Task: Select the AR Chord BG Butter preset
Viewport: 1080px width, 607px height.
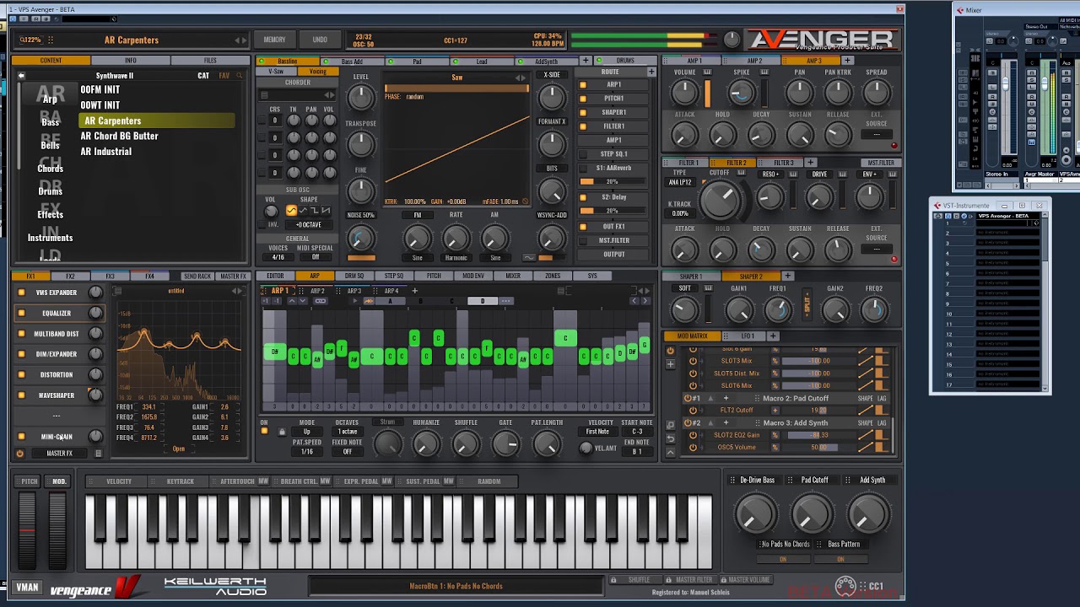Action: pos(119,136)
